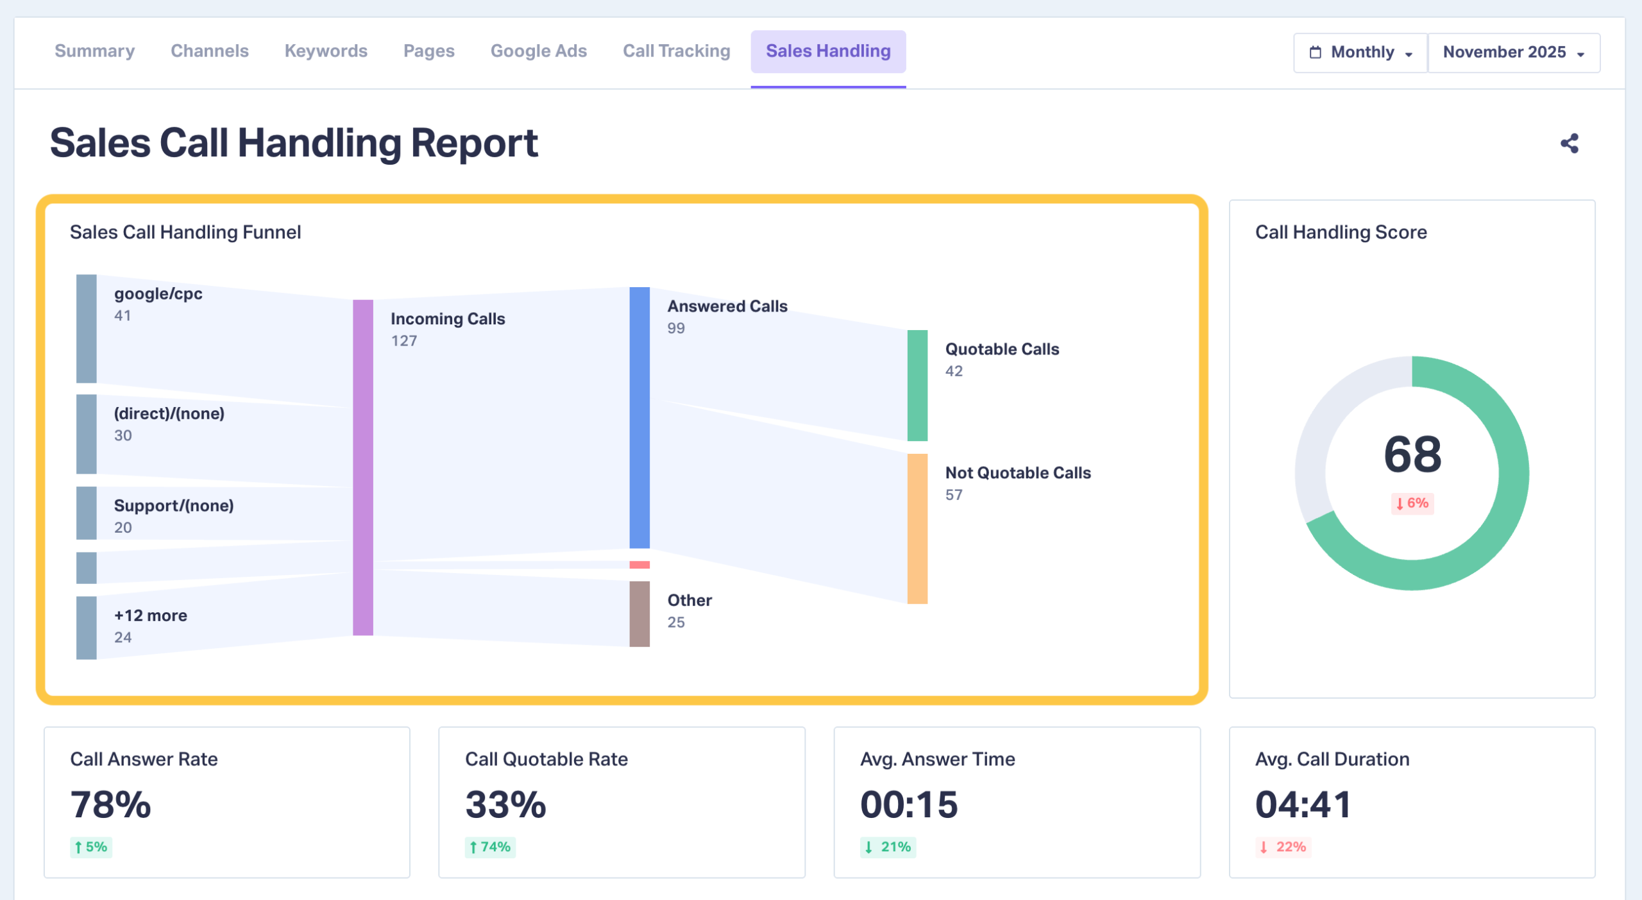Click the google/cpc source node
The width and height of the screenshot is (1642, 900).
pos(86,328)
